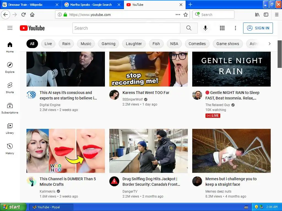This screenshot has height=211, width=282.
Task: Open the browser hamburger menu
Action: [x=277, y=15]
